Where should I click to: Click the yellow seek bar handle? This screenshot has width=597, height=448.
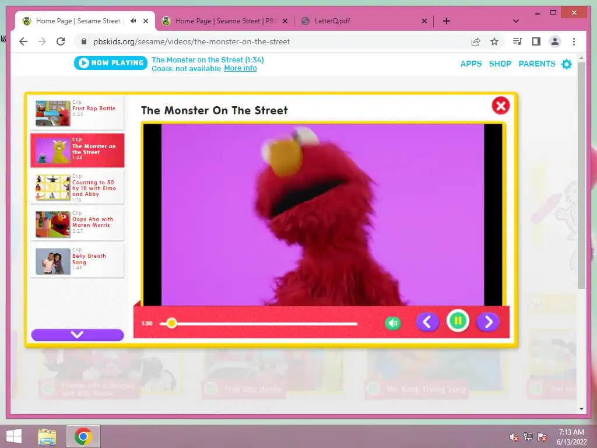point(171,323)
